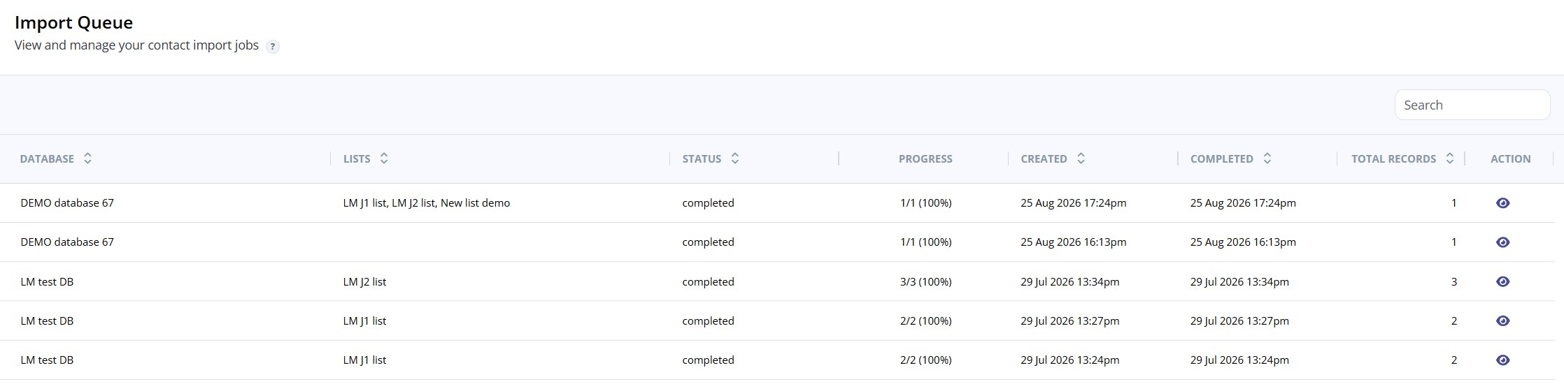Sort by Completed date column

click(x=1267, y=158)
